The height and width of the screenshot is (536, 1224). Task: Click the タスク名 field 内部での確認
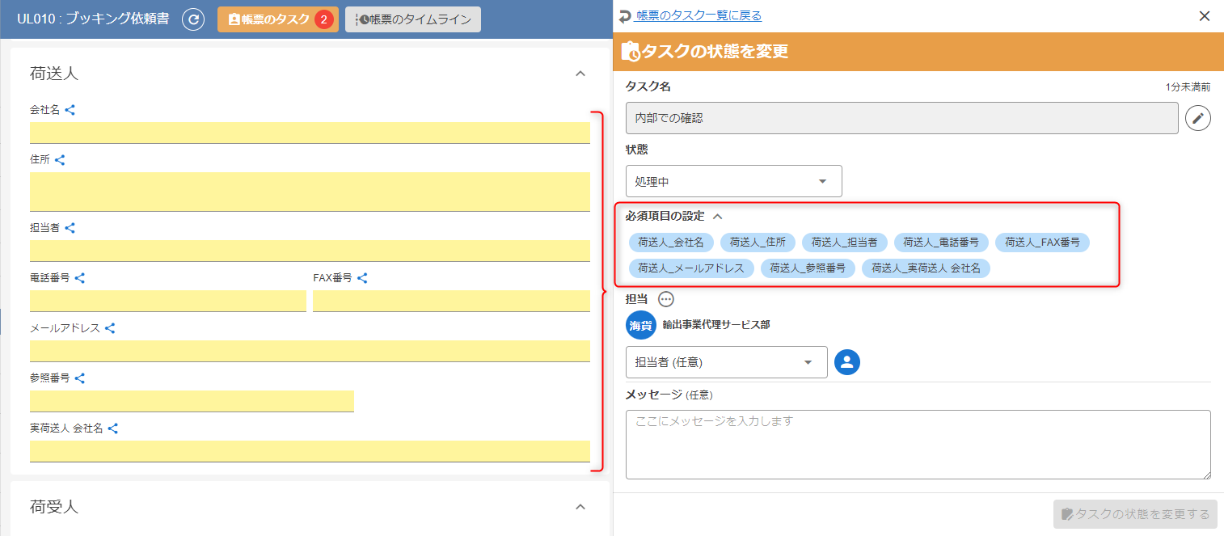(x=902, y=118)
